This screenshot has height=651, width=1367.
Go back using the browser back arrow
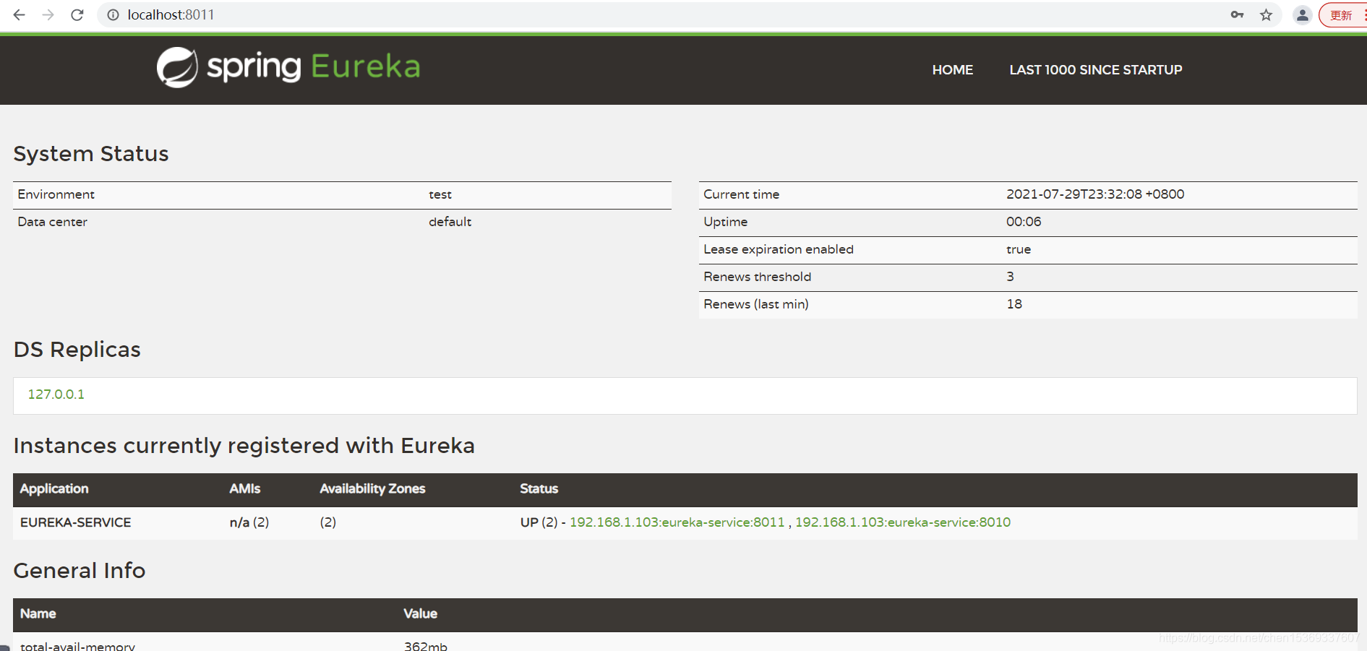pos(20,14)
